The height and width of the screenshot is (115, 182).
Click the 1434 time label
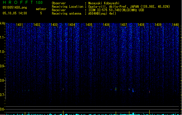click(72, 25)
